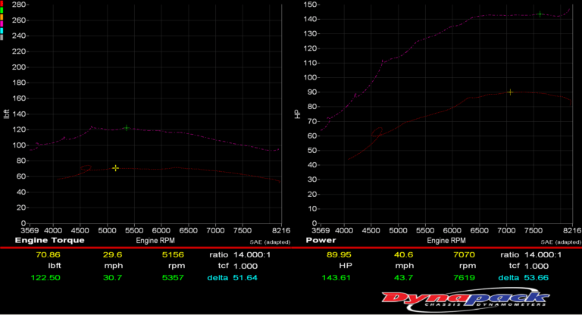Select the cyan run color swatch

(2, 30)
